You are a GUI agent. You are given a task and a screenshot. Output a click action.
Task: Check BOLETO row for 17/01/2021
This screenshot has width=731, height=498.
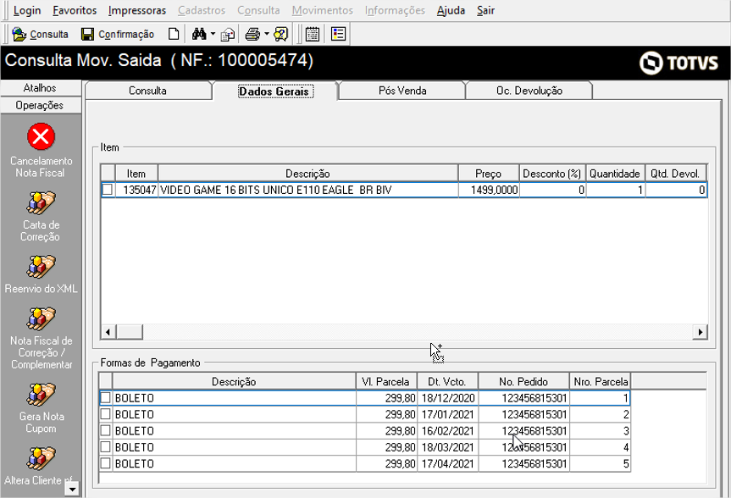[106, 413]
